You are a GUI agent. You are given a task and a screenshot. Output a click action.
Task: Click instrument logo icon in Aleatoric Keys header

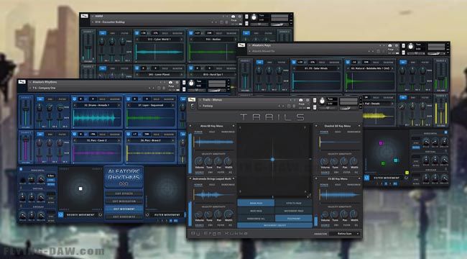pyautogui.click(x=241, y=45)
